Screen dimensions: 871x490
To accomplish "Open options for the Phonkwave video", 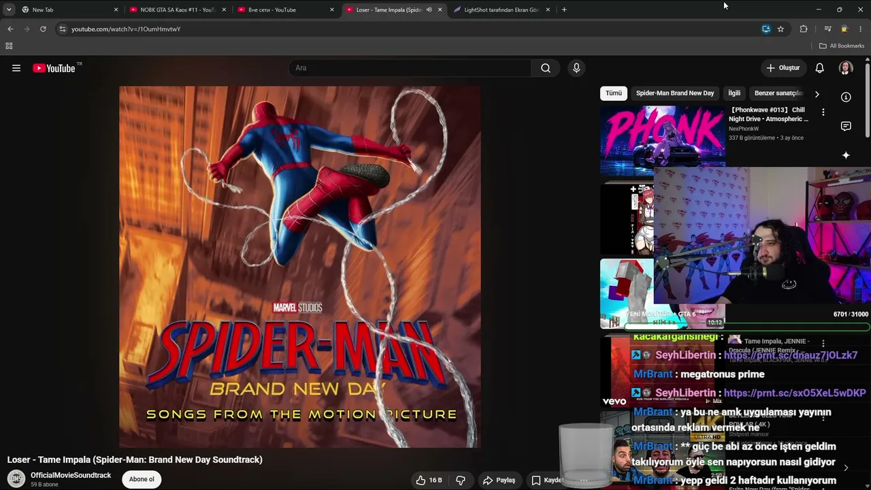I will click(823, 112).
